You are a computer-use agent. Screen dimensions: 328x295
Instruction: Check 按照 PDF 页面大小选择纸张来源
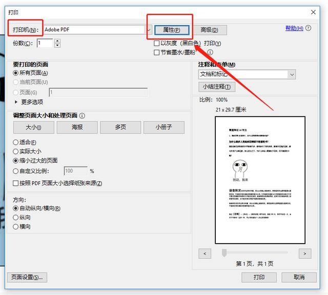click(x=15, y=183)
